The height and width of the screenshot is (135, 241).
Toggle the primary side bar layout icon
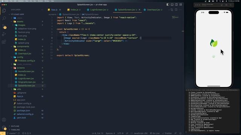[x=168, y=4]
